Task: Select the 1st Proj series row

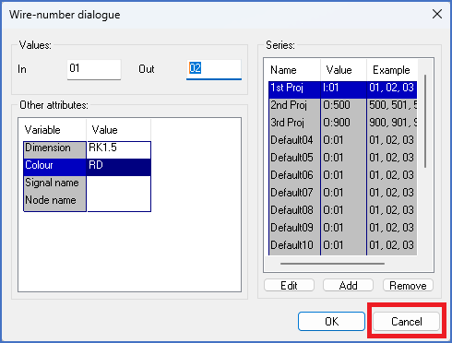Action: pos(342,89)
